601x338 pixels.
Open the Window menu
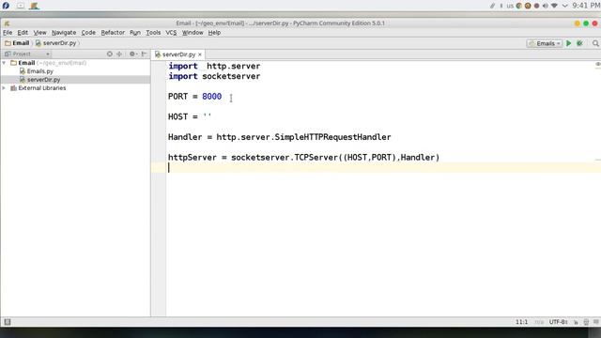(193, 33)
